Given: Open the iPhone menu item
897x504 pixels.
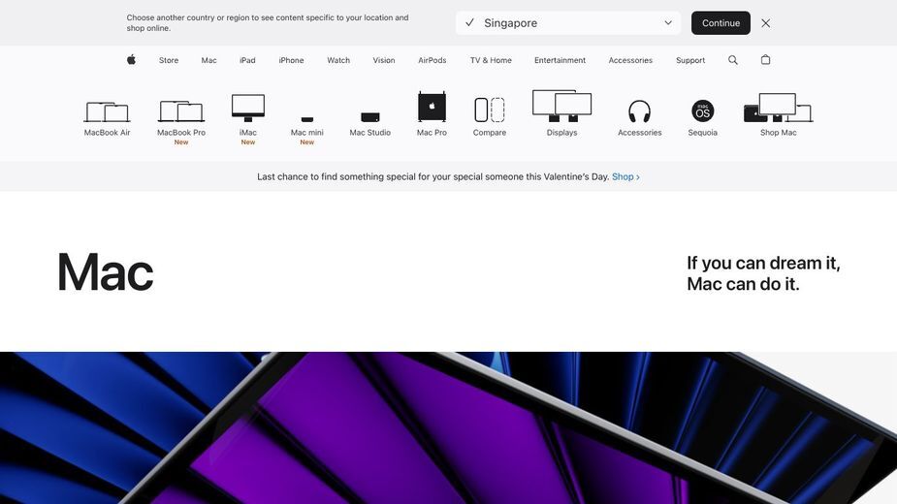Looking at the screenshot, I should pyautogui.click(x=291, y=60).
